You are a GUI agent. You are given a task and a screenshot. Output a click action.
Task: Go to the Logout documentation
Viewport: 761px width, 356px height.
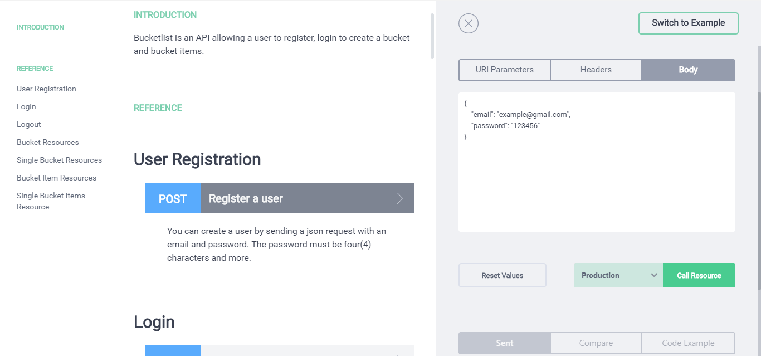coord(28,124)
